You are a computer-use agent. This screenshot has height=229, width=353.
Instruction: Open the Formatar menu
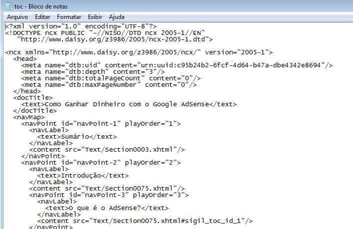[x=69, y=17]
